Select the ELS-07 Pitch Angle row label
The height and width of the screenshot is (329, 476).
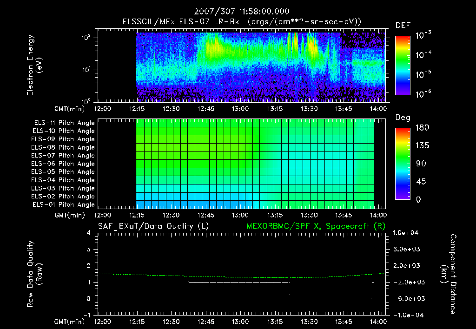point(63,155)
